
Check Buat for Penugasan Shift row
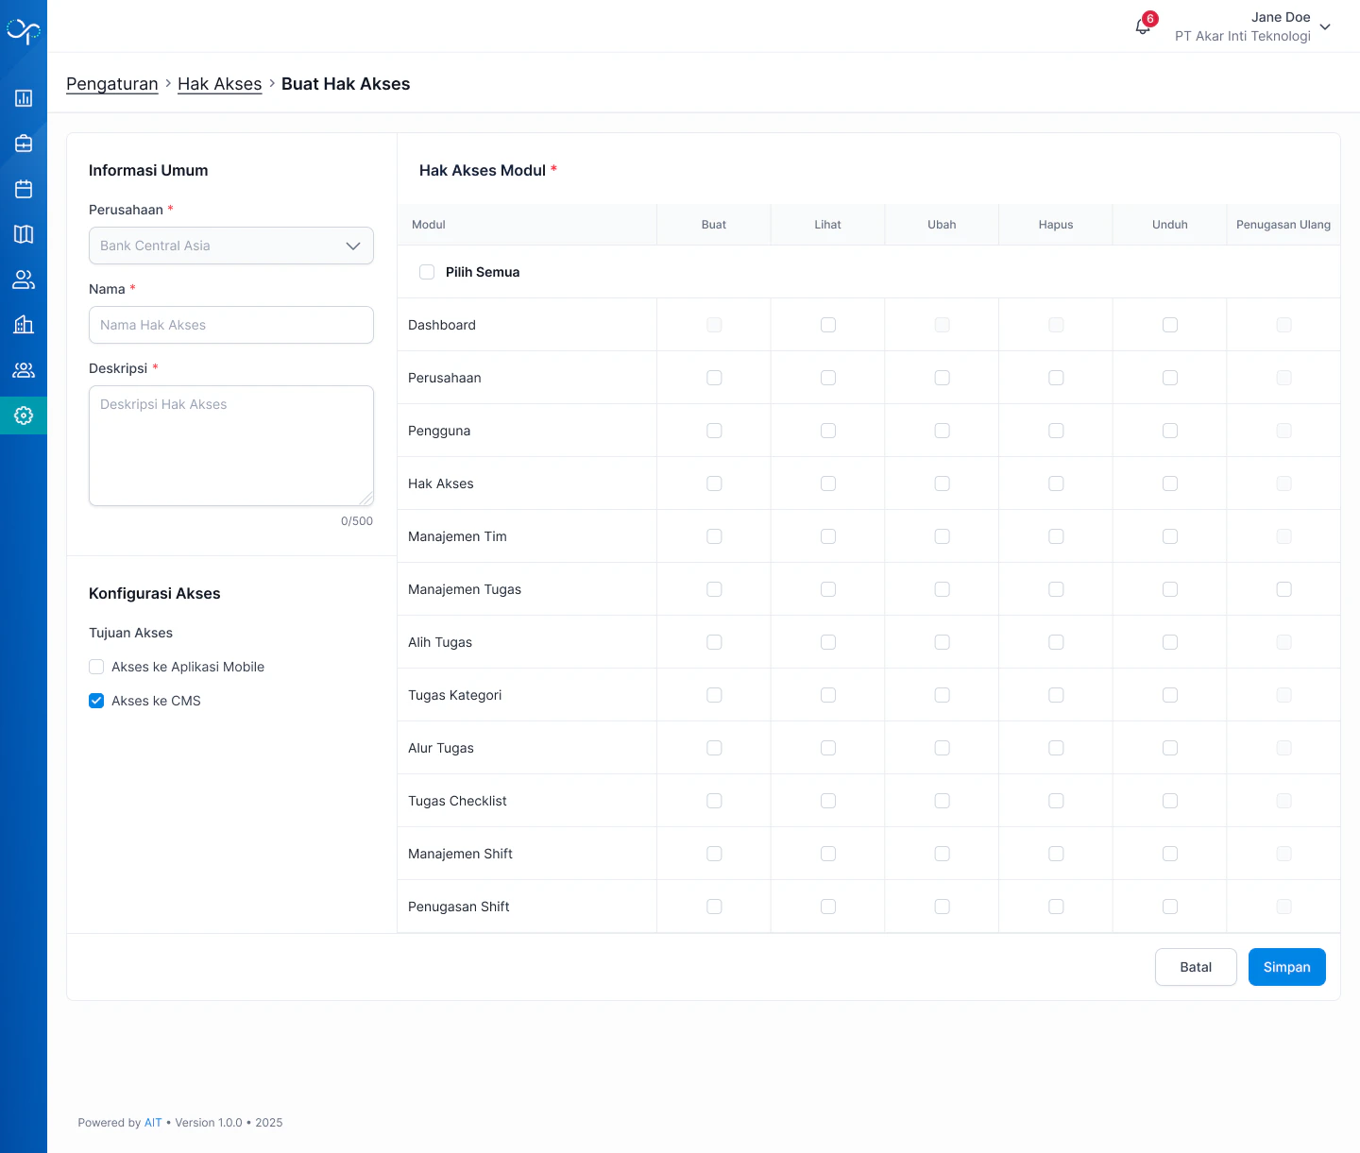tap(714, 907)
